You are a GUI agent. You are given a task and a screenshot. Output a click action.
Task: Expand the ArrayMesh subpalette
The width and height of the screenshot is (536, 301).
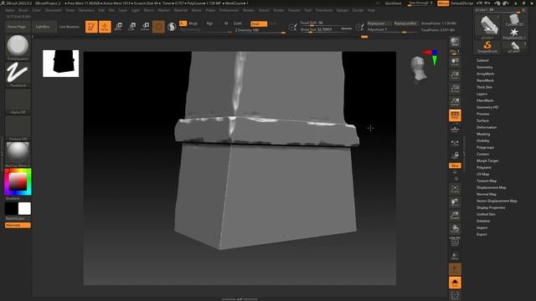click(485, 74)
